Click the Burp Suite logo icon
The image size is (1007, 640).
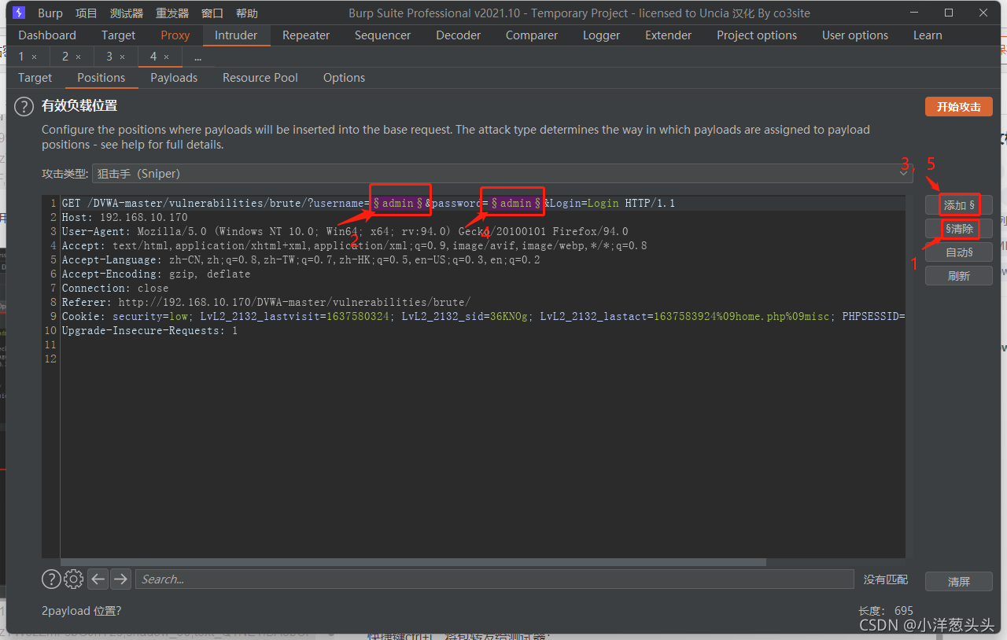coord(19,13)
